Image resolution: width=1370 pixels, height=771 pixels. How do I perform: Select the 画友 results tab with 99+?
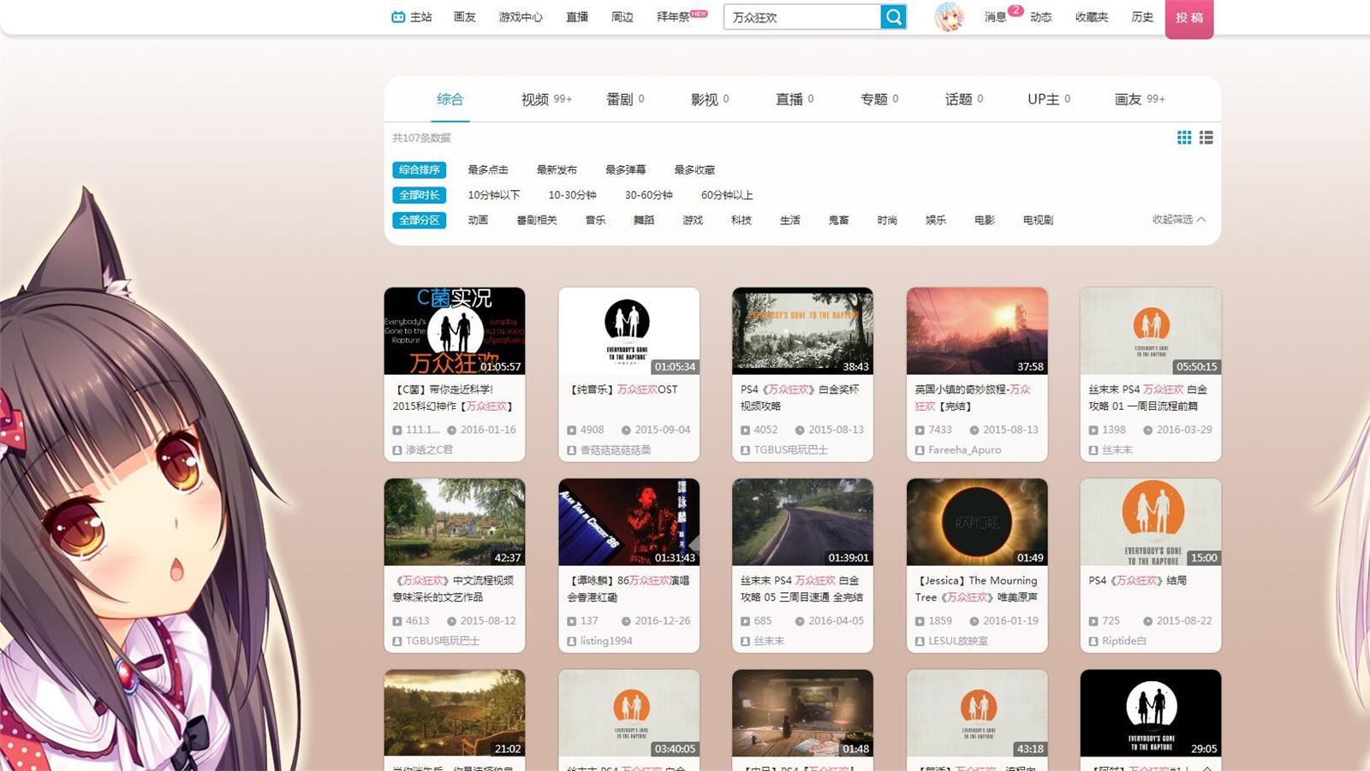(1140, 99)
